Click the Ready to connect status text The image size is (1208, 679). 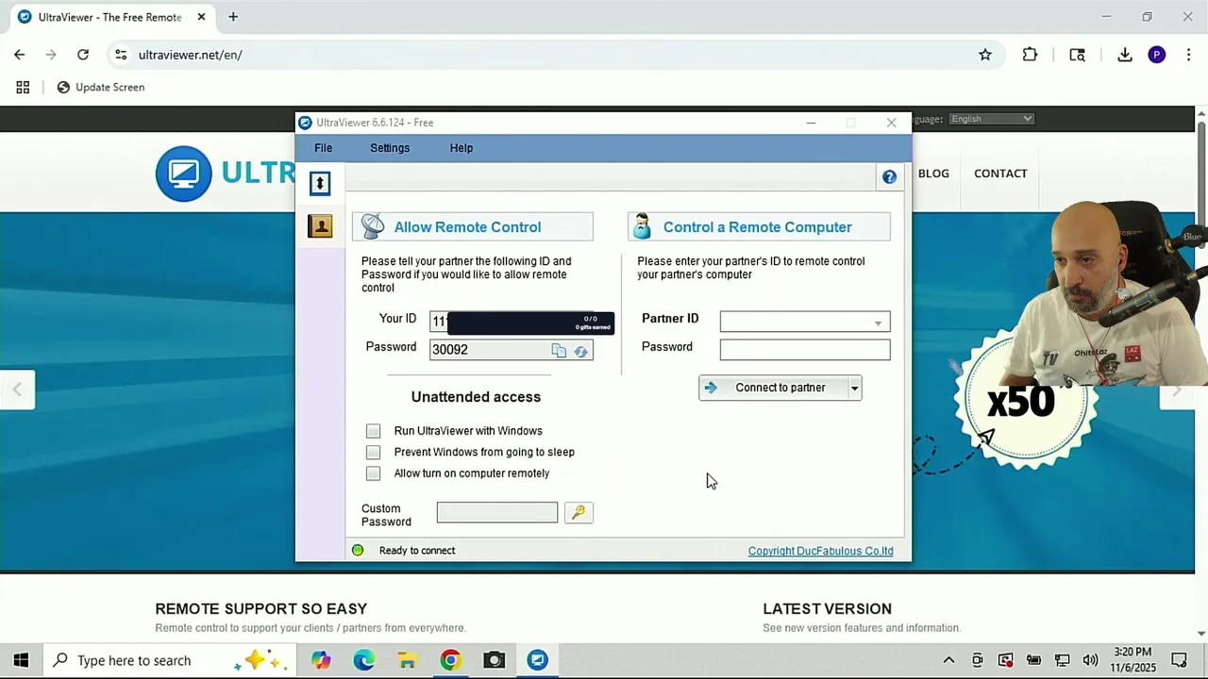417,551
